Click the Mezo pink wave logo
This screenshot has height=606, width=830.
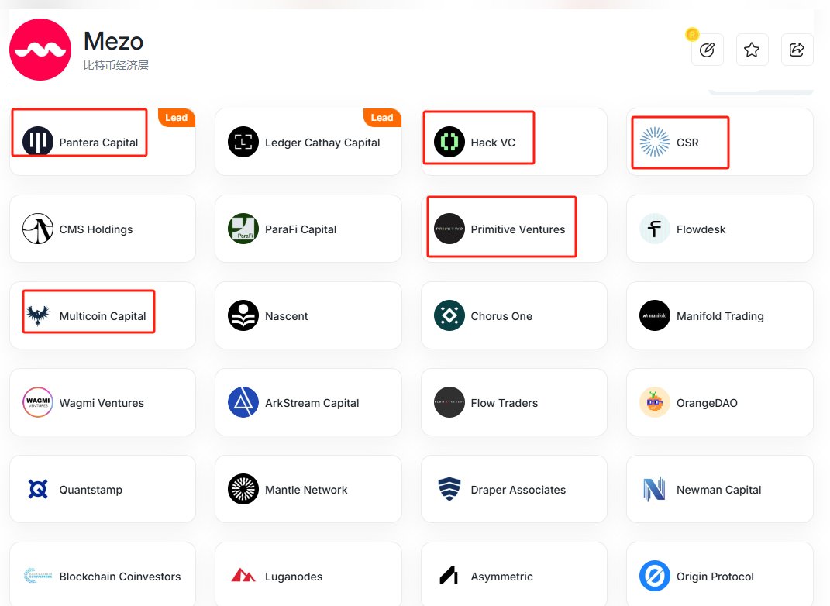pos(40,50)
